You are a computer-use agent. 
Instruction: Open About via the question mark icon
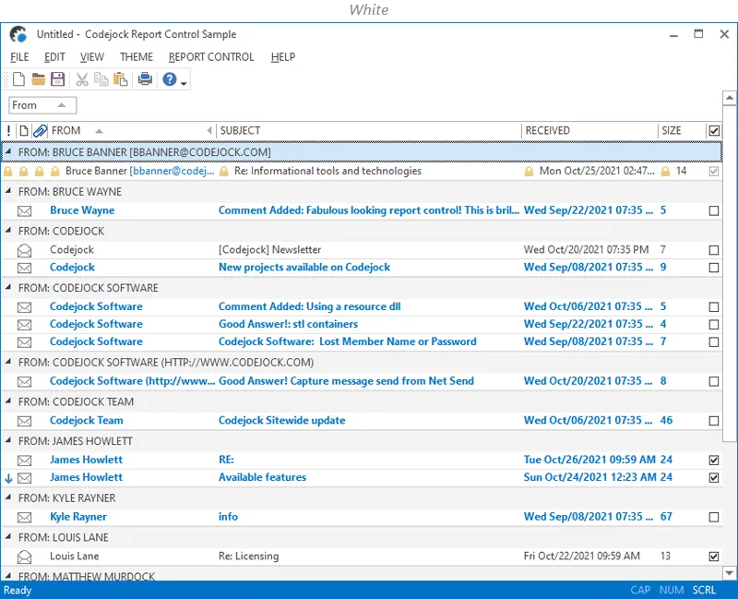[x=170, y=79]
